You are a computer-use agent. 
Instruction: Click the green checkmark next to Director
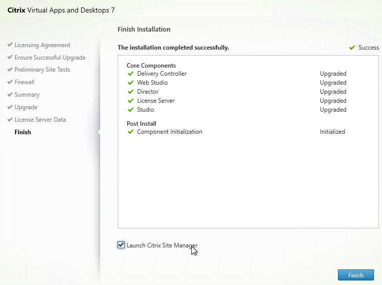pos(131,92)
